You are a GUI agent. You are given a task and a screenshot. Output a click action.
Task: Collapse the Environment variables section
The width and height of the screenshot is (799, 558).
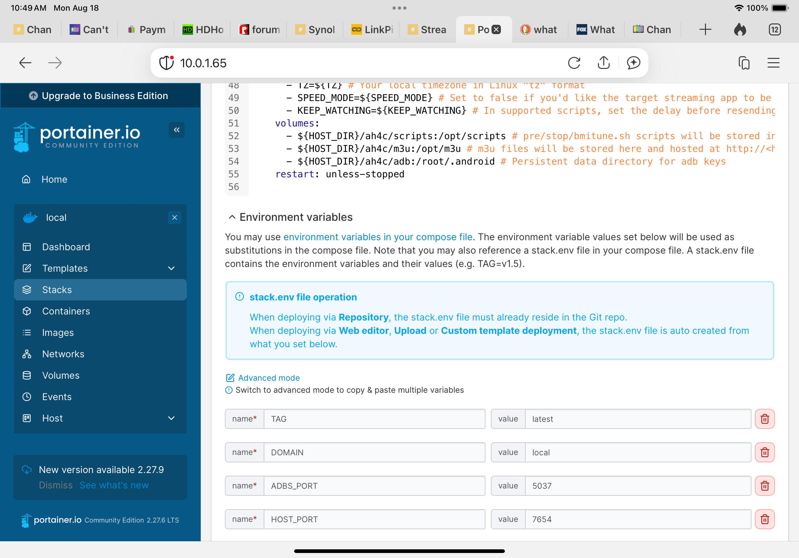point(232,217)
